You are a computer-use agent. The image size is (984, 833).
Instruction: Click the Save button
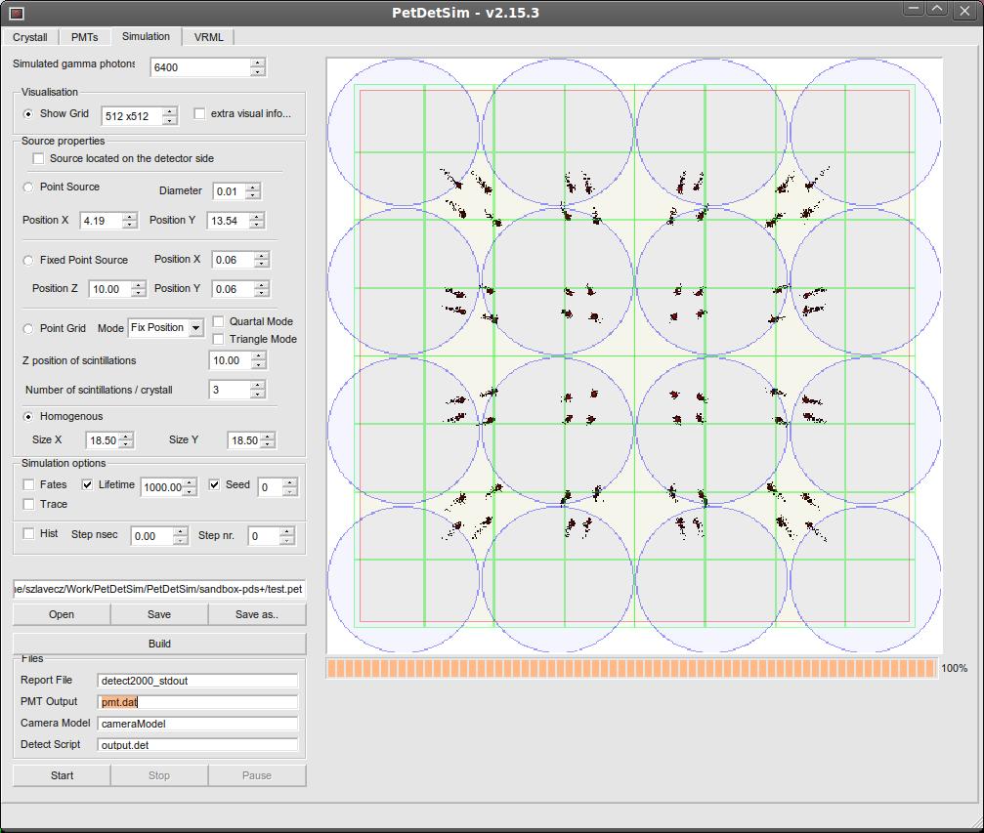[x=158, y=614]
